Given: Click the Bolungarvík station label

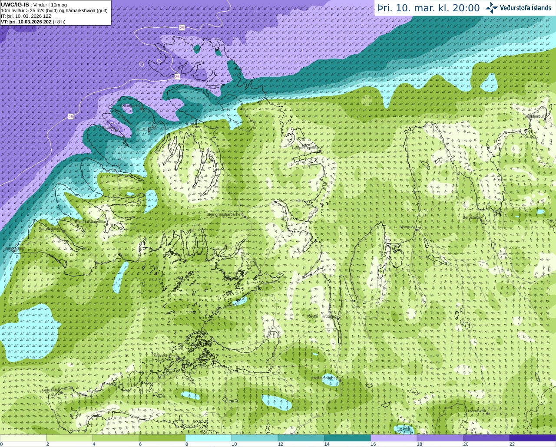Looking at the screenshot, I should click(x=131, y=105).
